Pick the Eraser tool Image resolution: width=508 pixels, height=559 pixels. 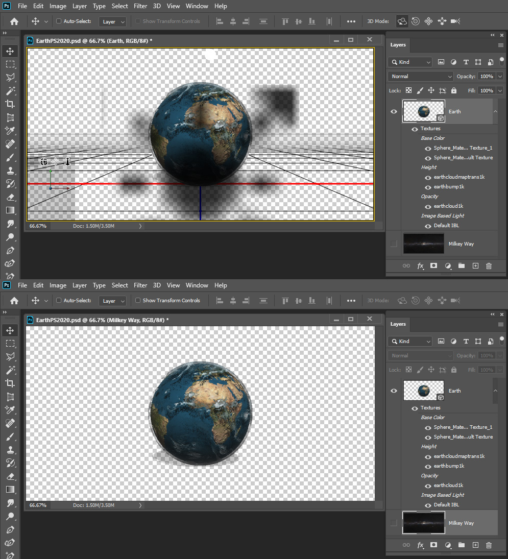11,197
